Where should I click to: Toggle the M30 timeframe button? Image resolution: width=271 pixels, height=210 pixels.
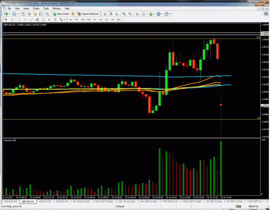tap(89, 19)
